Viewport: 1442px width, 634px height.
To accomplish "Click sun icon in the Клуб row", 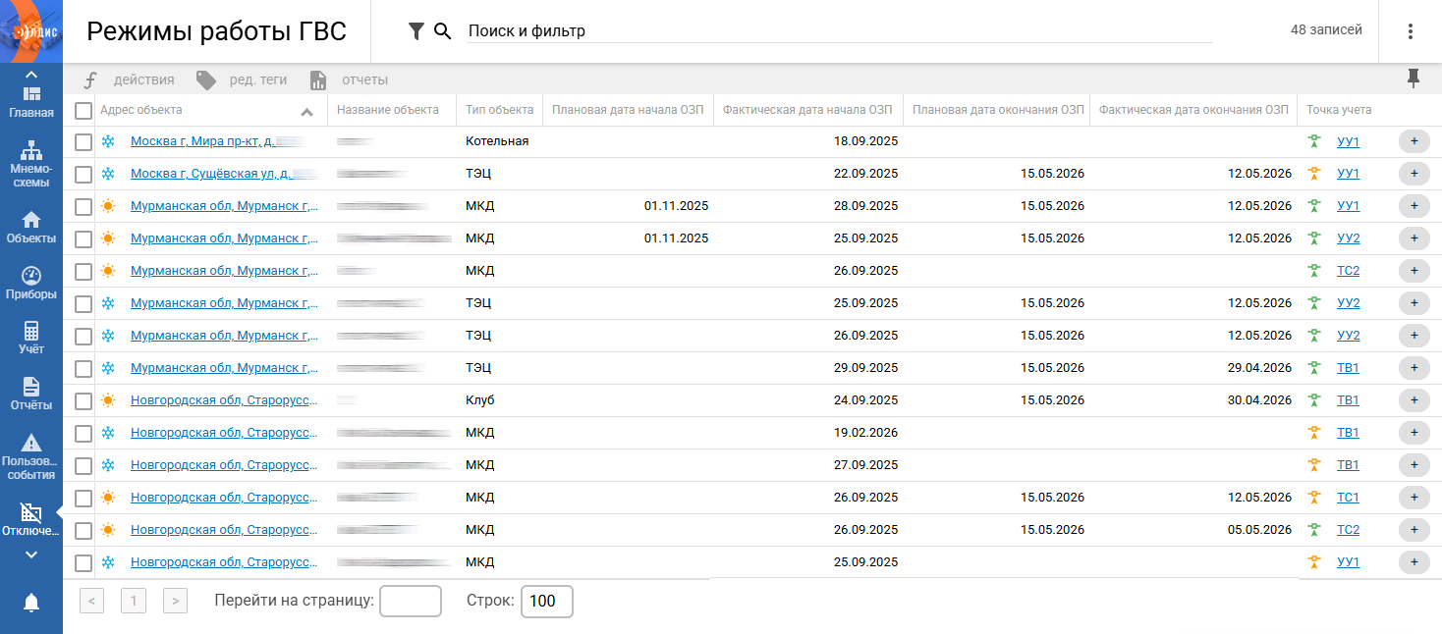I will pyautogui.click(x=108, y=400).
